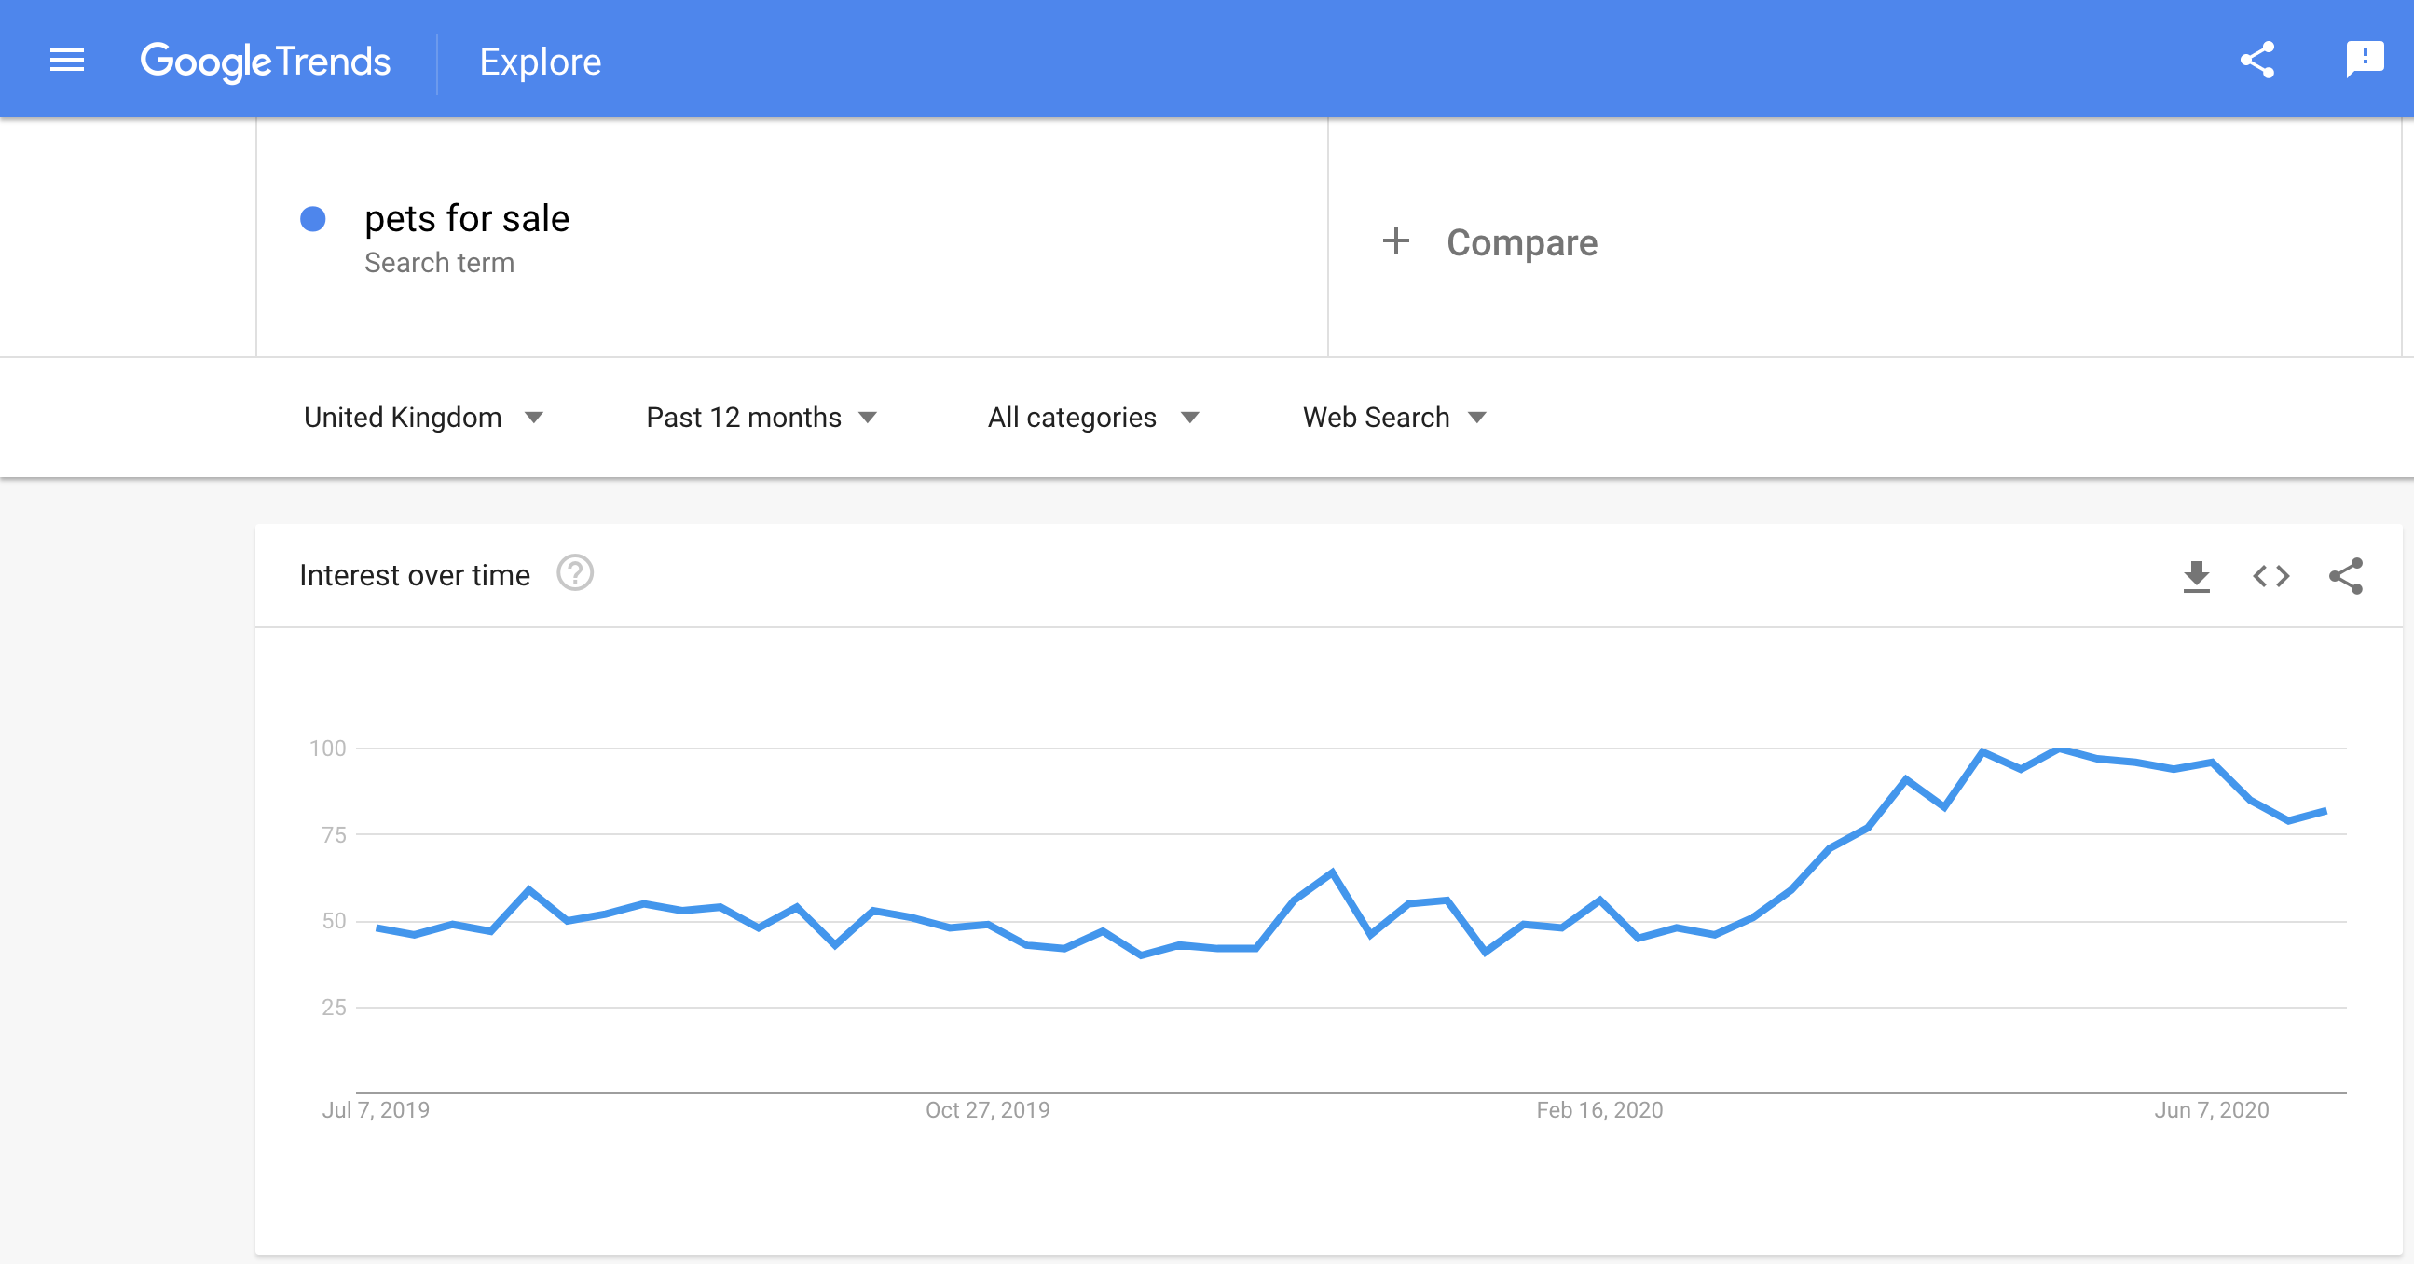
Task: Click the share icon in the header
Action: [x=2257, y=59]
